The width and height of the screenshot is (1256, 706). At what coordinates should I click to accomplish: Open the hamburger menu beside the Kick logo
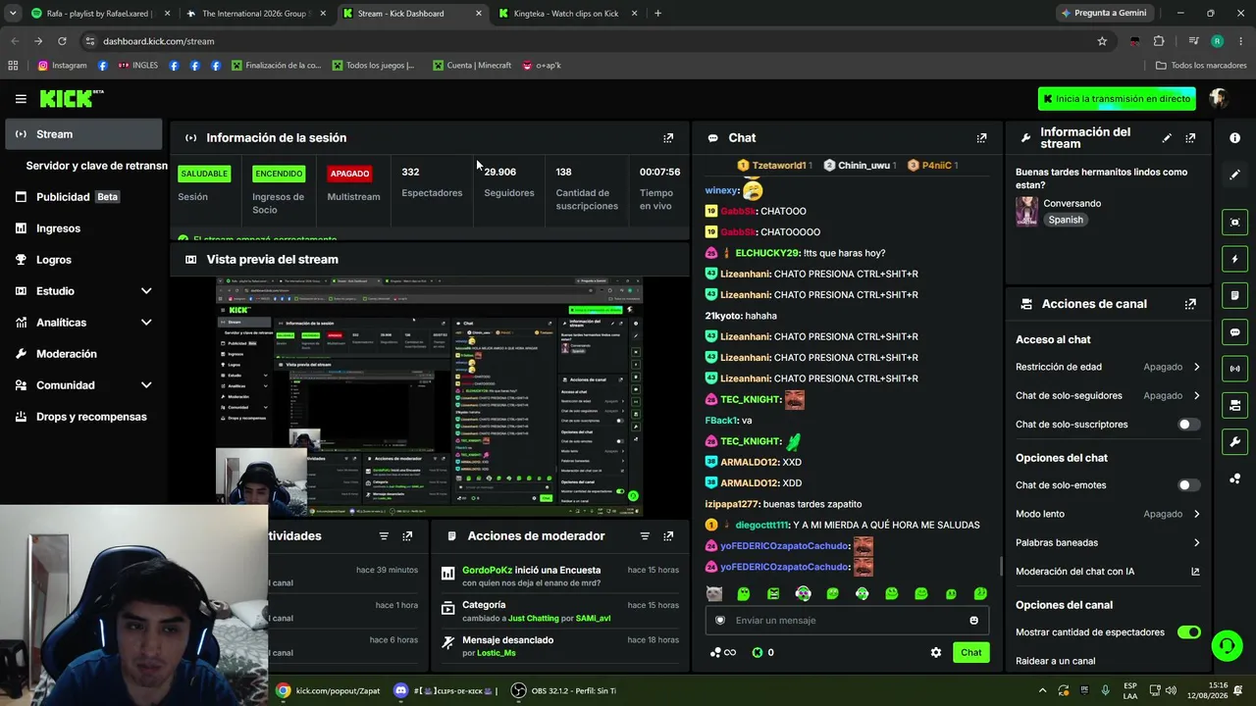pyautogui.click(x=21, y=99)
